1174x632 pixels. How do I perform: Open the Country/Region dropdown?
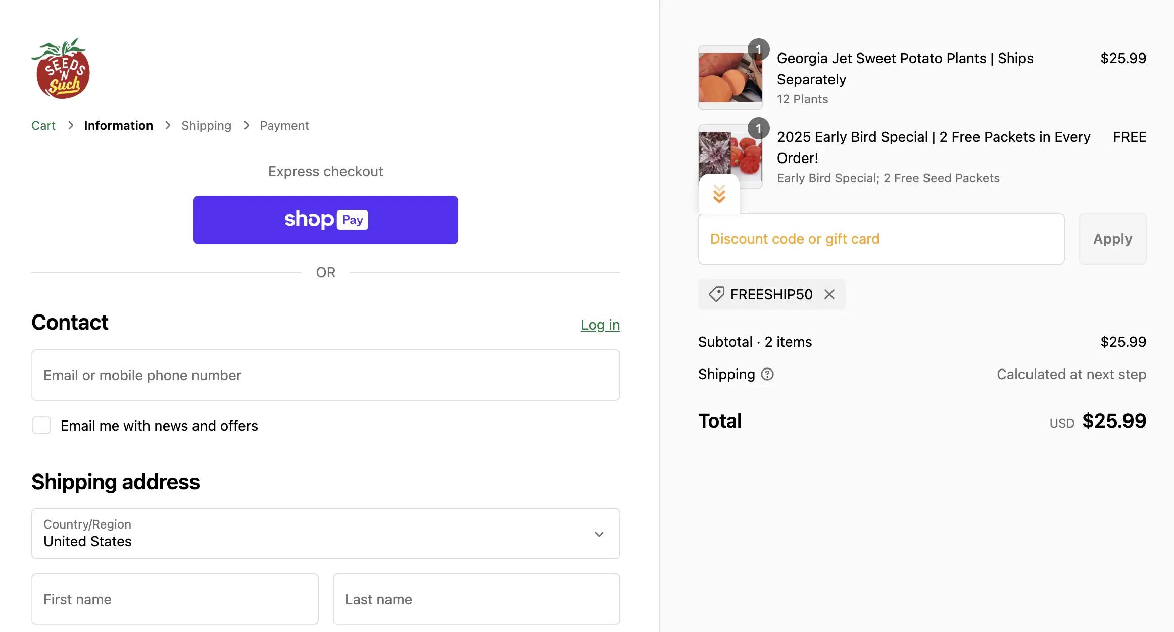click(325, 534)
